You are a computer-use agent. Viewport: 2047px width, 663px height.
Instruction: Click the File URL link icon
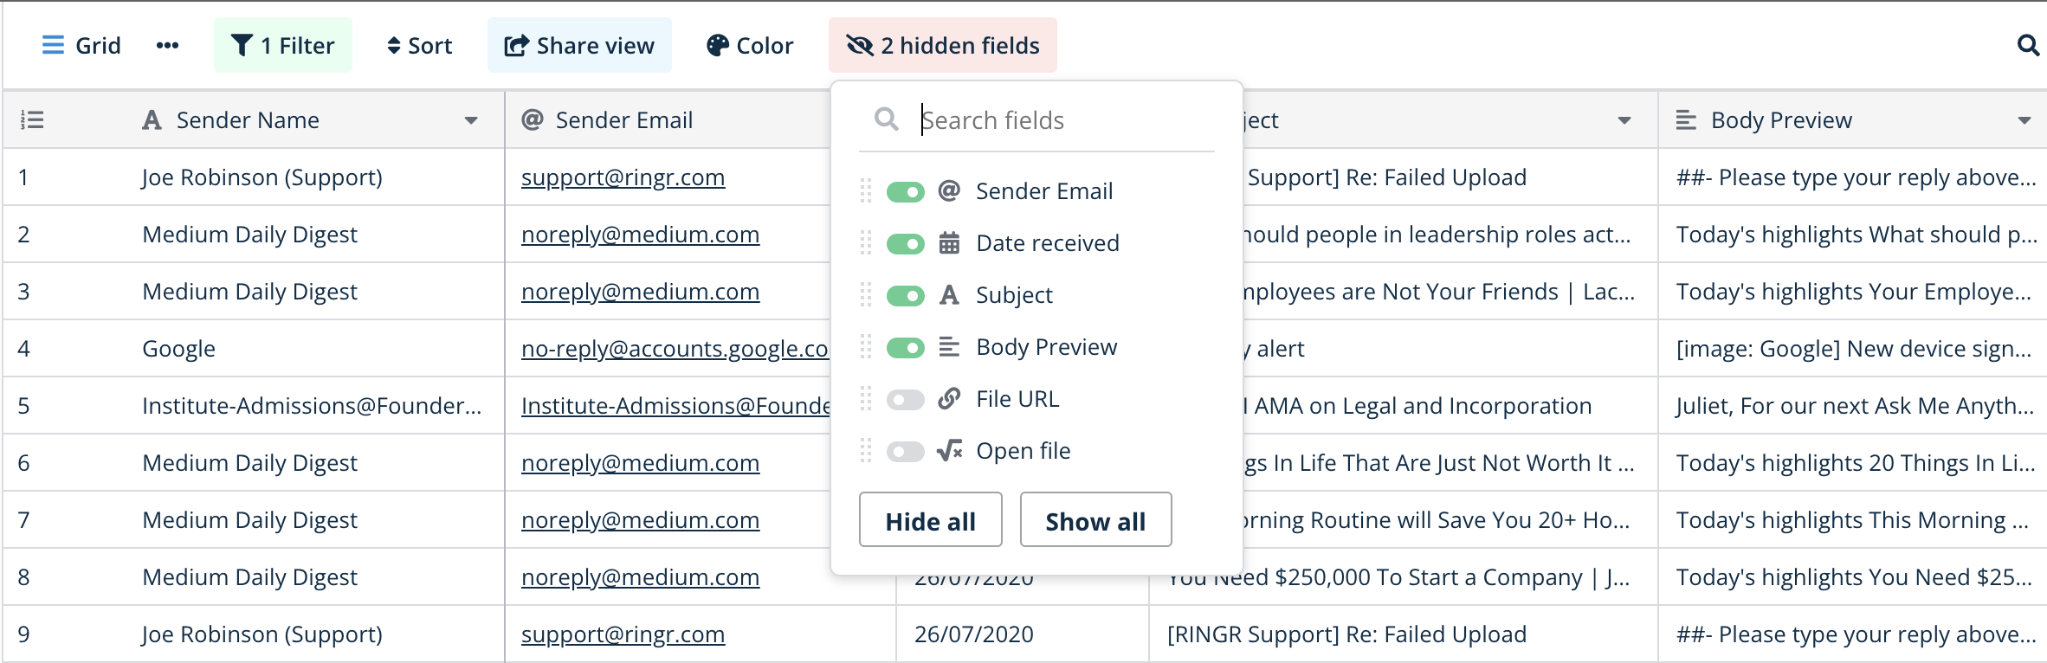pyautogui.click(x=949, y=399)
